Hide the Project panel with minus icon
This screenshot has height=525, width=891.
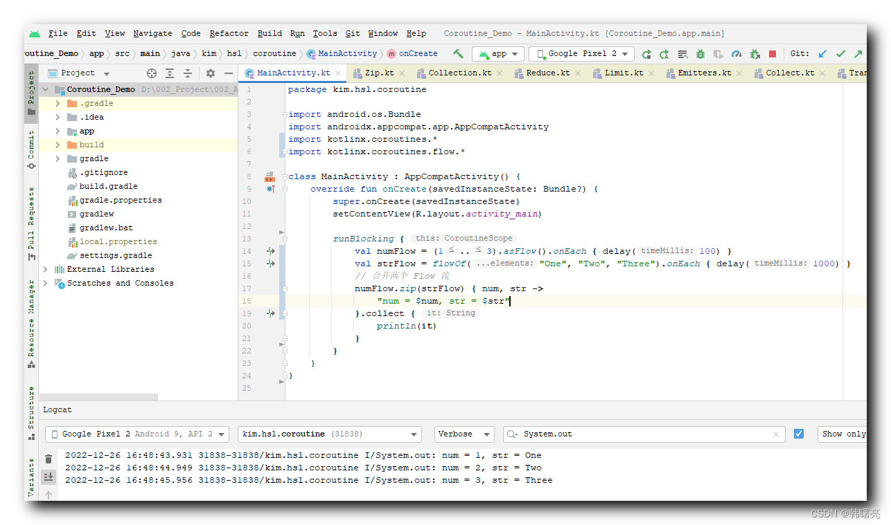click(x=229, y=73)
